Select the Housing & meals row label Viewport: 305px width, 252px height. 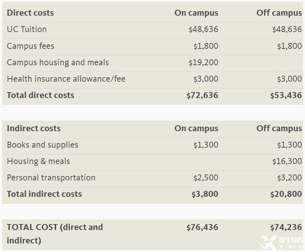(x=38, y=161)
